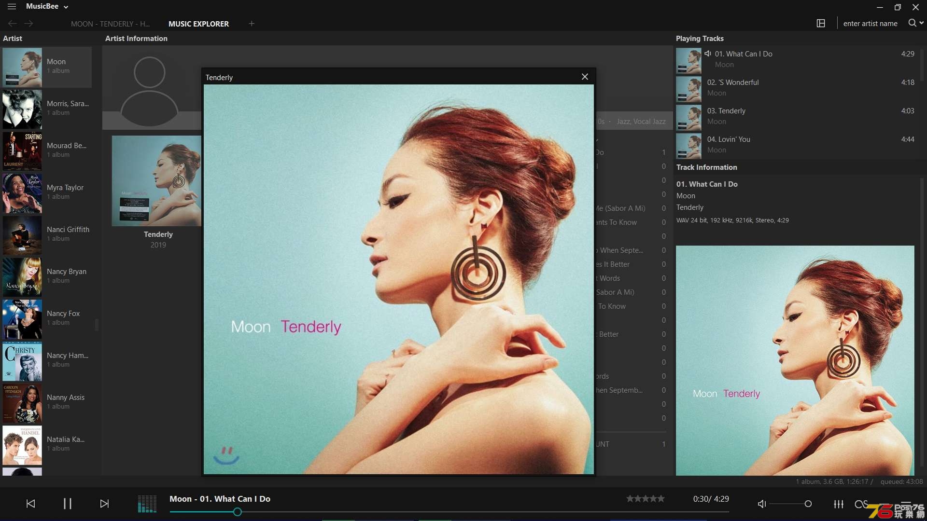
Task: Toggle the Last.fm scrobble icon
Action: 861,504
